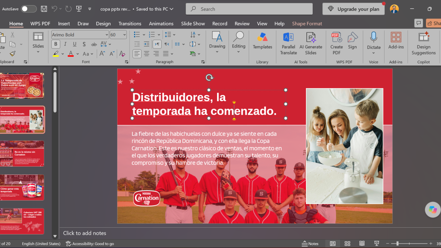The image size is (441, 248).
Task: Click the Decrease Font Size icon
Action: click(112, 53)
